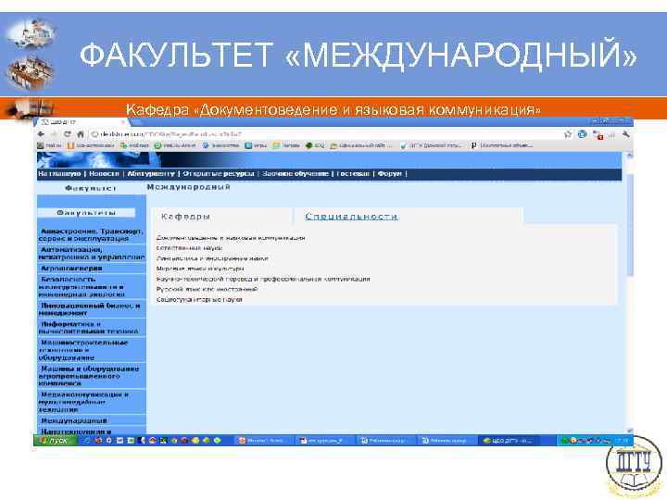Open the Новости menu item

pyautogui.click(x=104, y=173)
